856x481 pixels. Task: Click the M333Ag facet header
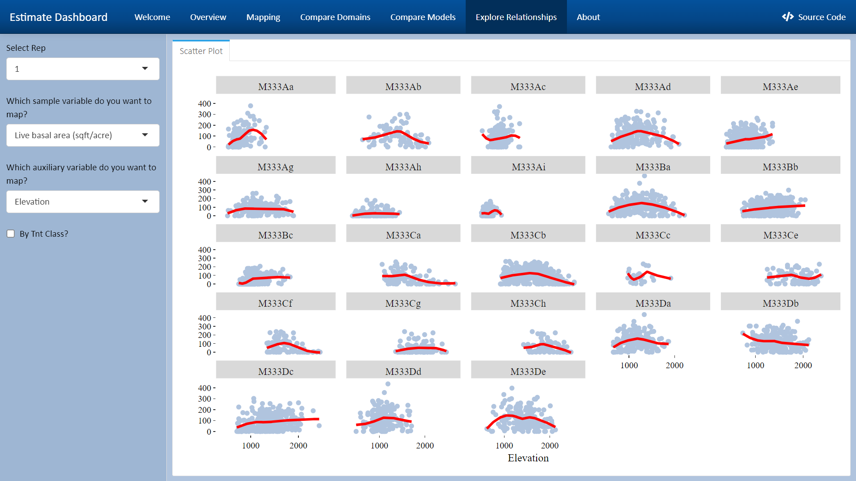coord(276,165)
